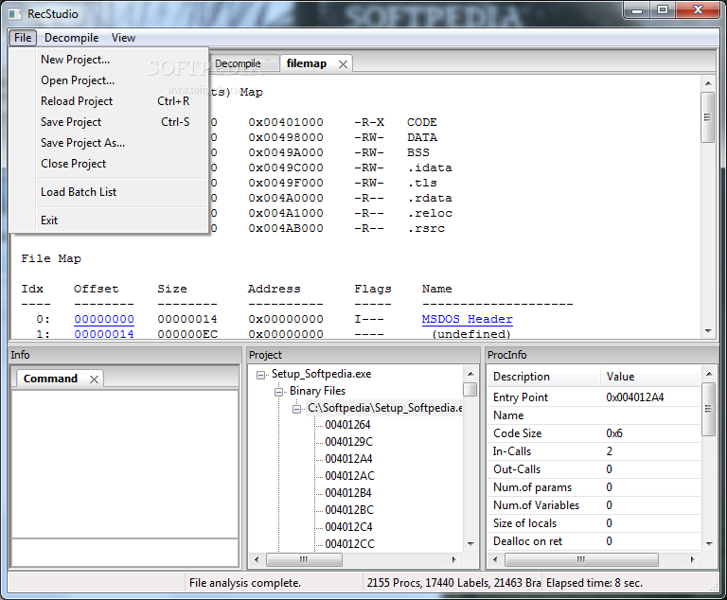
Task: Switch to the Decompile tab
Action: point(242,63)
